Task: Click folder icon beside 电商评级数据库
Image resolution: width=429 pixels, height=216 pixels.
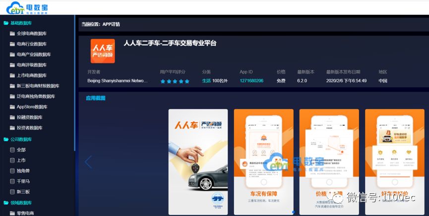Action: (x=12, y=65)
